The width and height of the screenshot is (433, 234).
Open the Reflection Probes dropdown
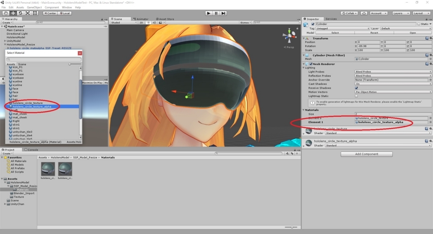tap(393, 76)
